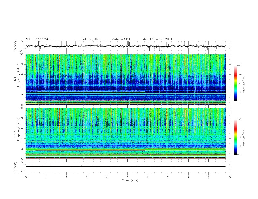Select the "start UT = 2 :20: 1" text

[x=157, y=39]
